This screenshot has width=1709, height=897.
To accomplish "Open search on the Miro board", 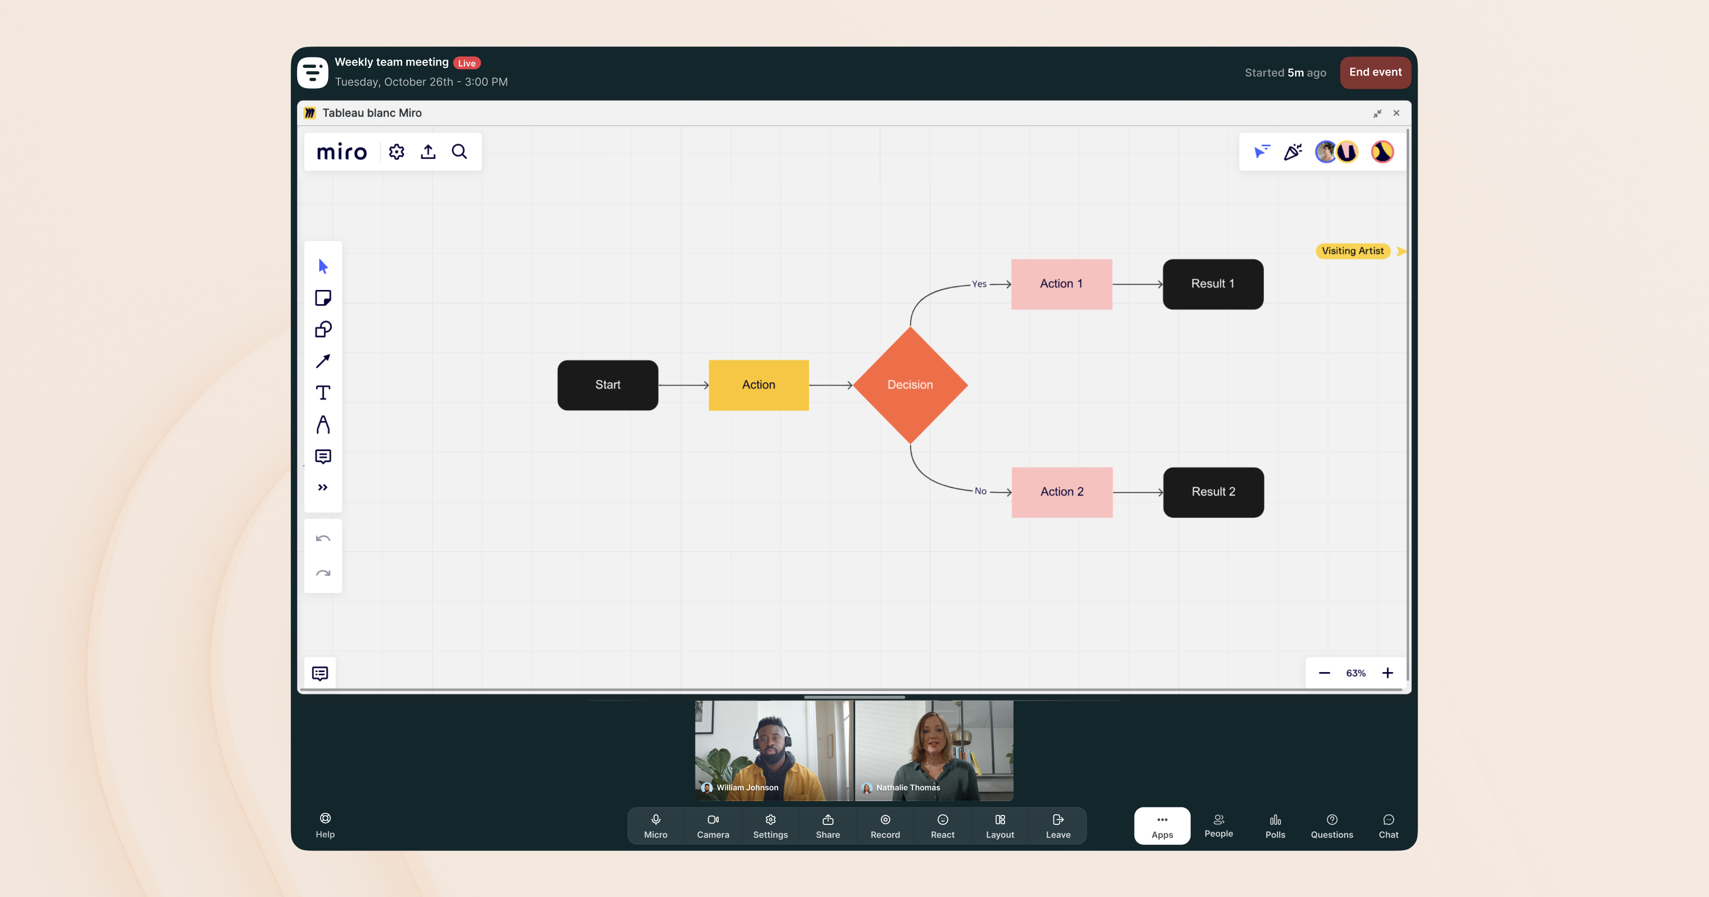I will (x=459, y=152).
